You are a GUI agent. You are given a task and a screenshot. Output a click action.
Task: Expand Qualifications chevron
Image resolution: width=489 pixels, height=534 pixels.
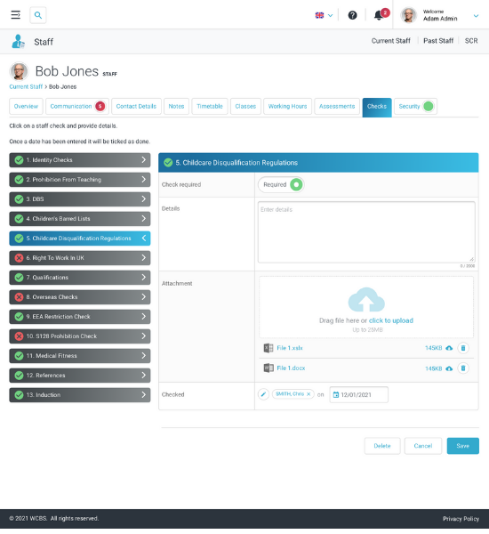[x=144, y=277]
